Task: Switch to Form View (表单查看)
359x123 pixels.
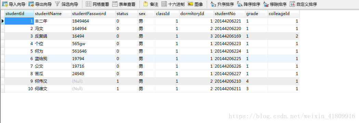Action: coord(124,4)
